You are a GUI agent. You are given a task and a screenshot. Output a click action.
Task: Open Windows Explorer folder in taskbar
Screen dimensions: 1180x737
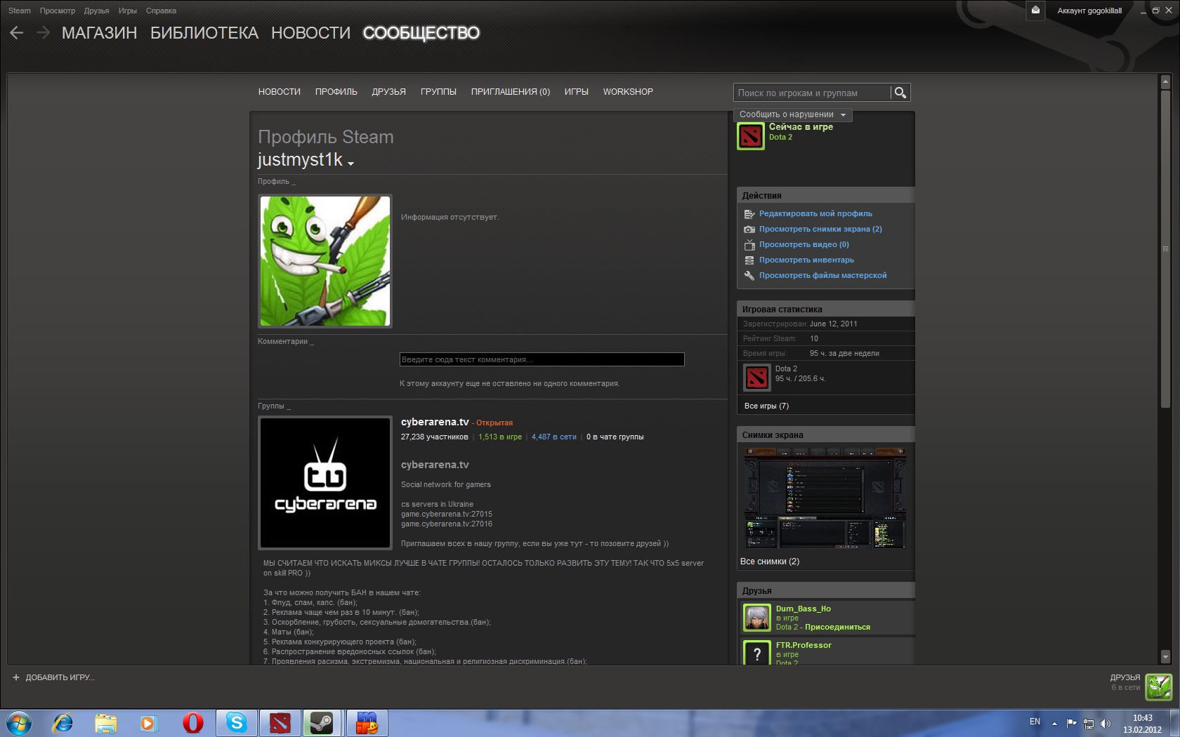[106, 723]
